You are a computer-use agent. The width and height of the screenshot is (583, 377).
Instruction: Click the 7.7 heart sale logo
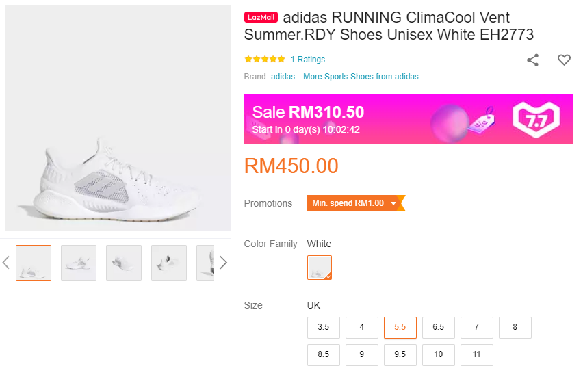[536, 119]
